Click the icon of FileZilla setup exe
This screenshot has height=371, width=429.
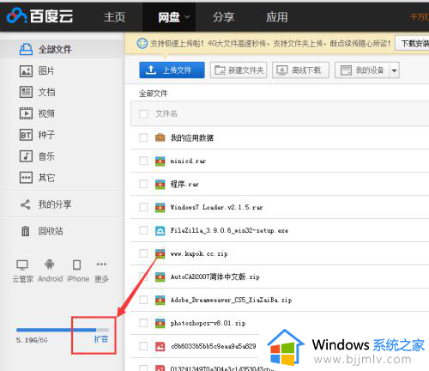tap(160, 231)
